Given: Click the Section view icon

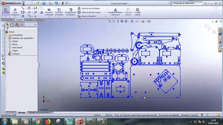Looking at the screenshot, I should [122, 21].
